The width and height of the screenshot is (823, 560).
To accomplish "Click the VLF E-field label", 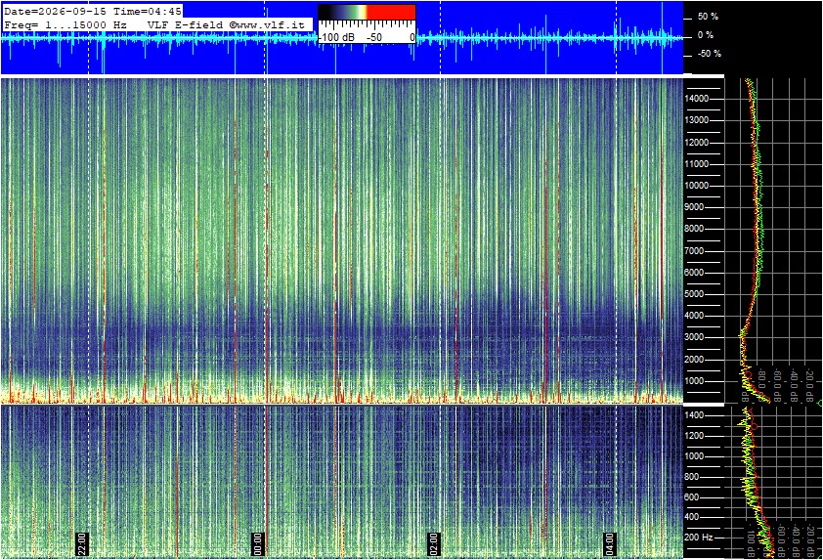I will (x=187, y=24).
